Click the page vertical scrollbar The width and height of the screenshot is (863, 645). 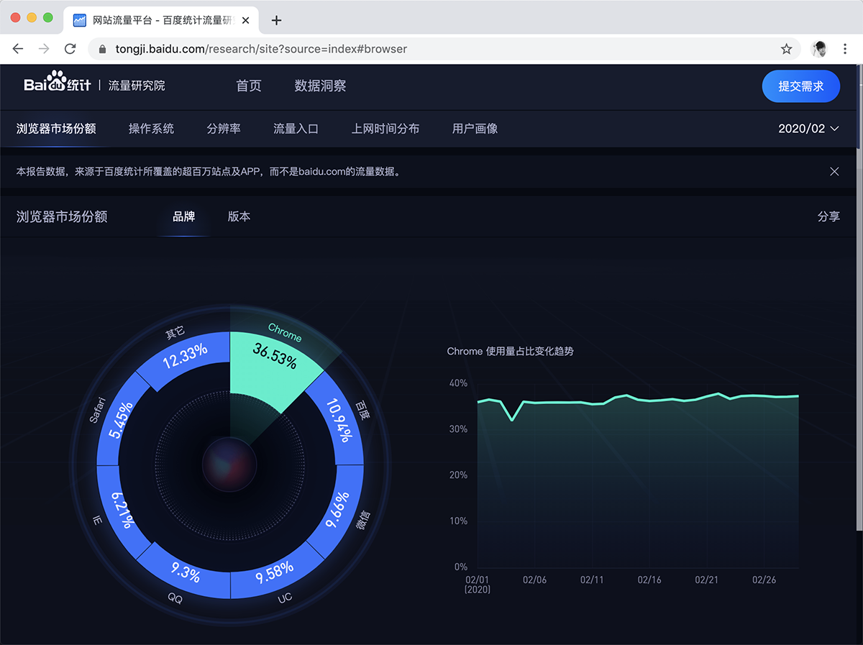pyautogui.click(x=859, y=298)
